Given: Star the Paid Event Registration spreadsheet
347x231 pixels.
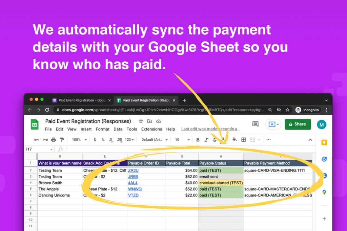Looking at the screenshot, I should click(x=141, y=121).
